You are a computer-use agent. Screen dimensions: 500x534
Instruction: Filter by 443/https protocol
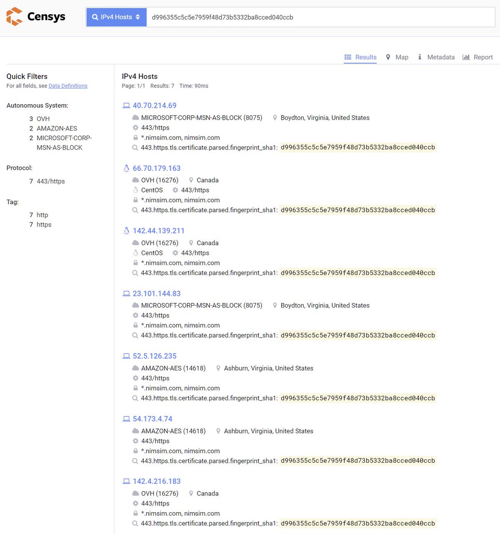click(51, 182)
